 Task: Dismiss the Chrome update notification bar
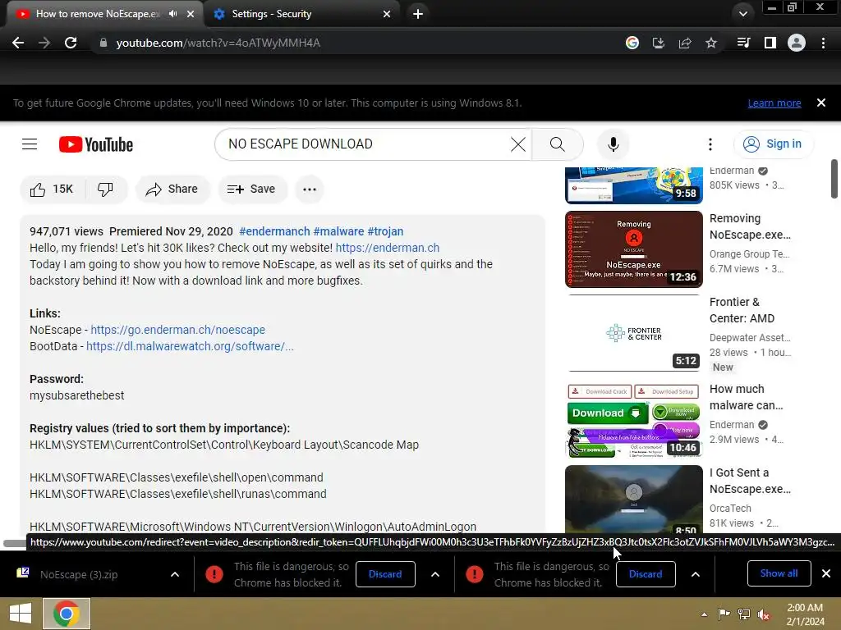pyautogui.click(x=821, y=103)
